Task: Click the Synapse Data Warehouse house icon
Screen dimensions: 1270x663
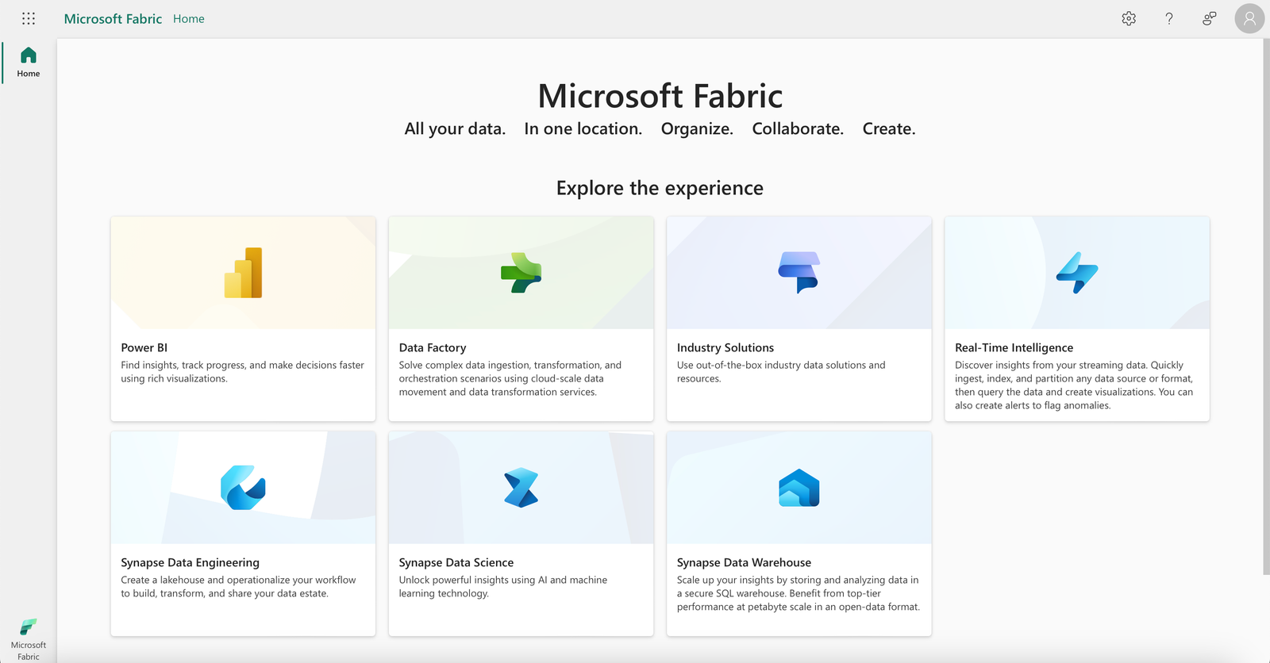Action: tap(799, 488)
